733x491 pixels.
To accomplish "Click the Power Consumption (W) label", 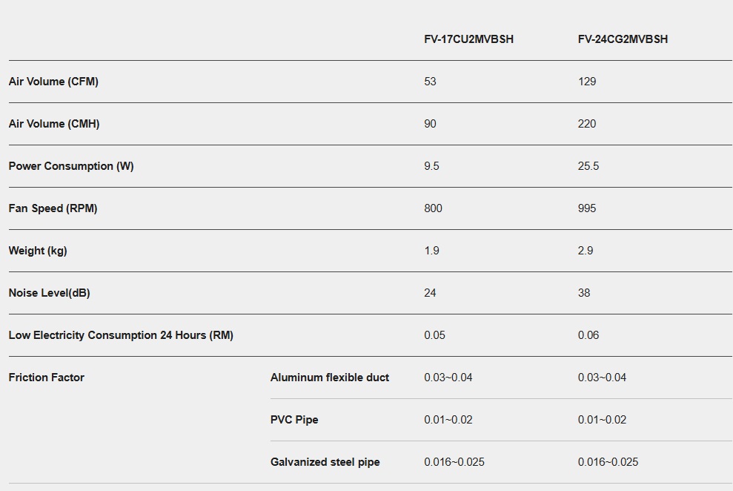I will pos(71,166).
